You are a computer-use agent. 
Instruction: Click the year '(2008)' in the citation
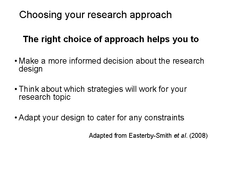tap(198, 136)
